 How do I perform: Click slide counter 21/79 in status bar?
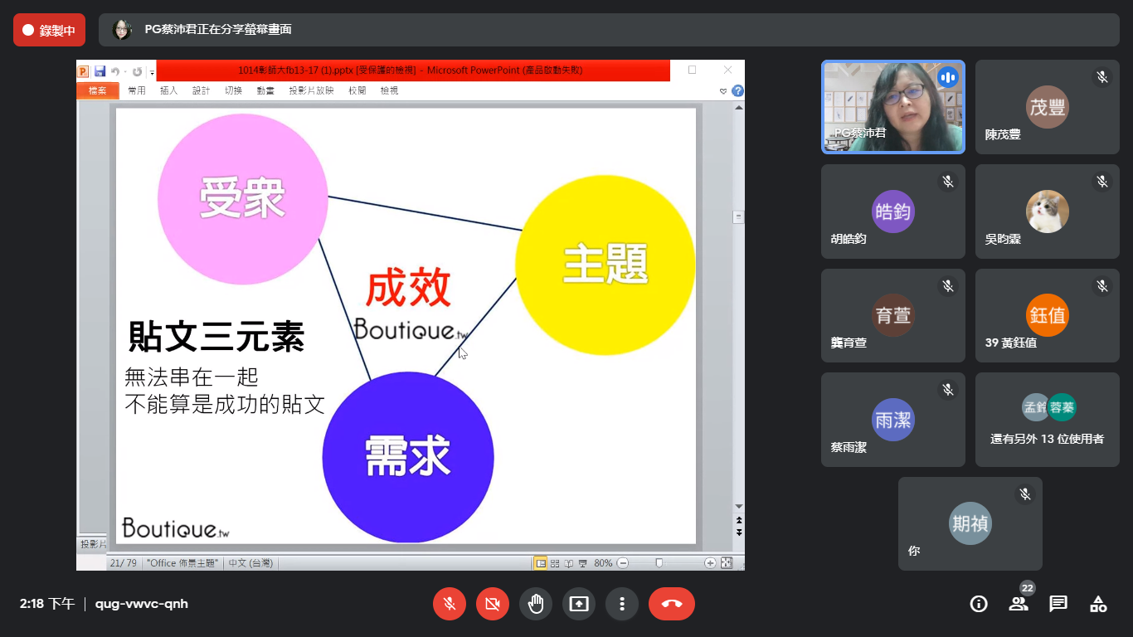(x=124, y=563)
